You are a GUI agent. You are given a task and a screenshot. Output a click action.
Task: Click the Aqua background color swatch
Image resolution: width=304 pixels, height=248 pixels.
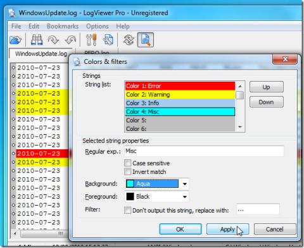(130, 183)
